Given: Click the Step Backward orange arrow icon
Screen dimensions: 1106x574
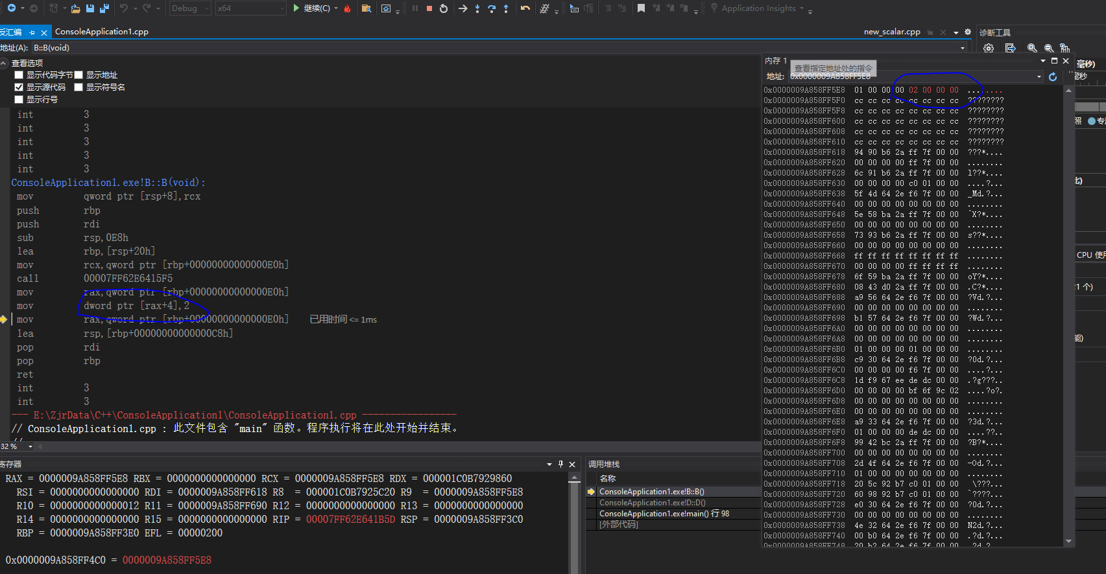Looking at the screenshot, I should [x=525, y=8].
